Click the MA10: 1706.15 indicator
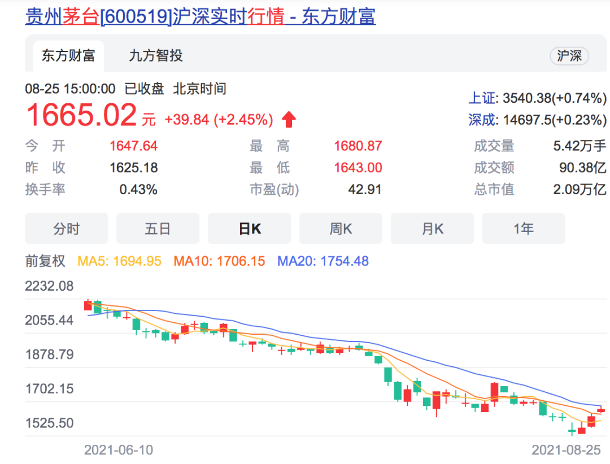Screen dimensions: 610x464 tap(219, 261)
